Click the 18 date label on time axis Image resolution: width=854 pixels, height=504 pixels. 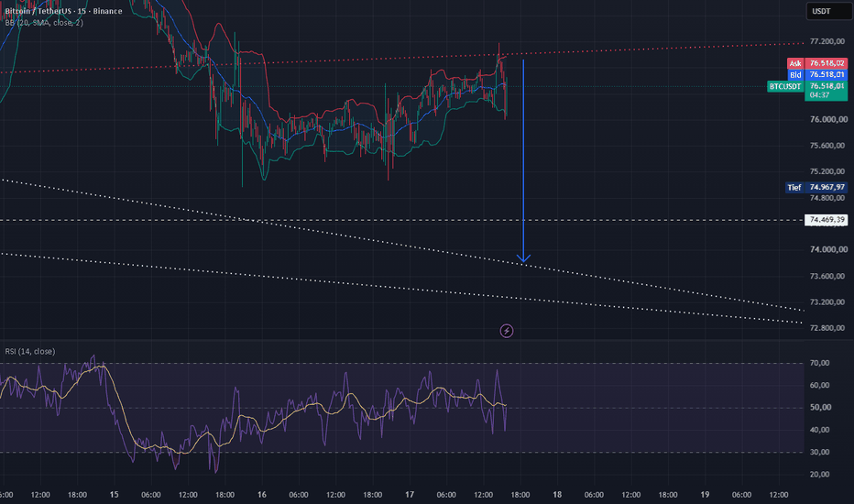click(557, 495)
